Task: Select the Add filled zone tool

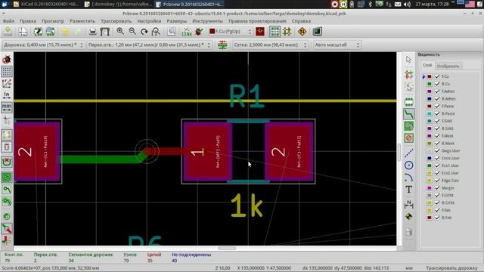Action: pos(408,126)
